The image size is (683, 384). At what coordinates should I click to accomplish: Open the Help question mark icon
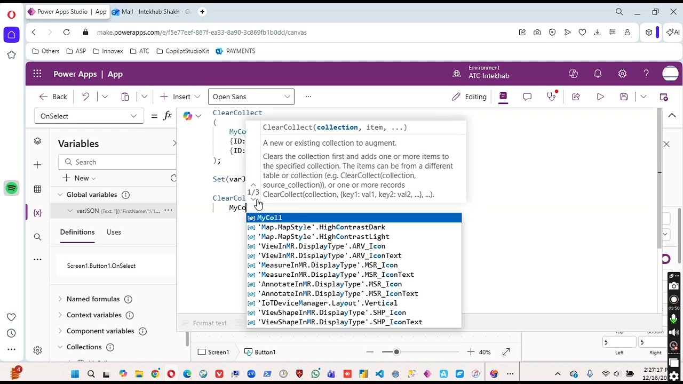coord(646,74)
